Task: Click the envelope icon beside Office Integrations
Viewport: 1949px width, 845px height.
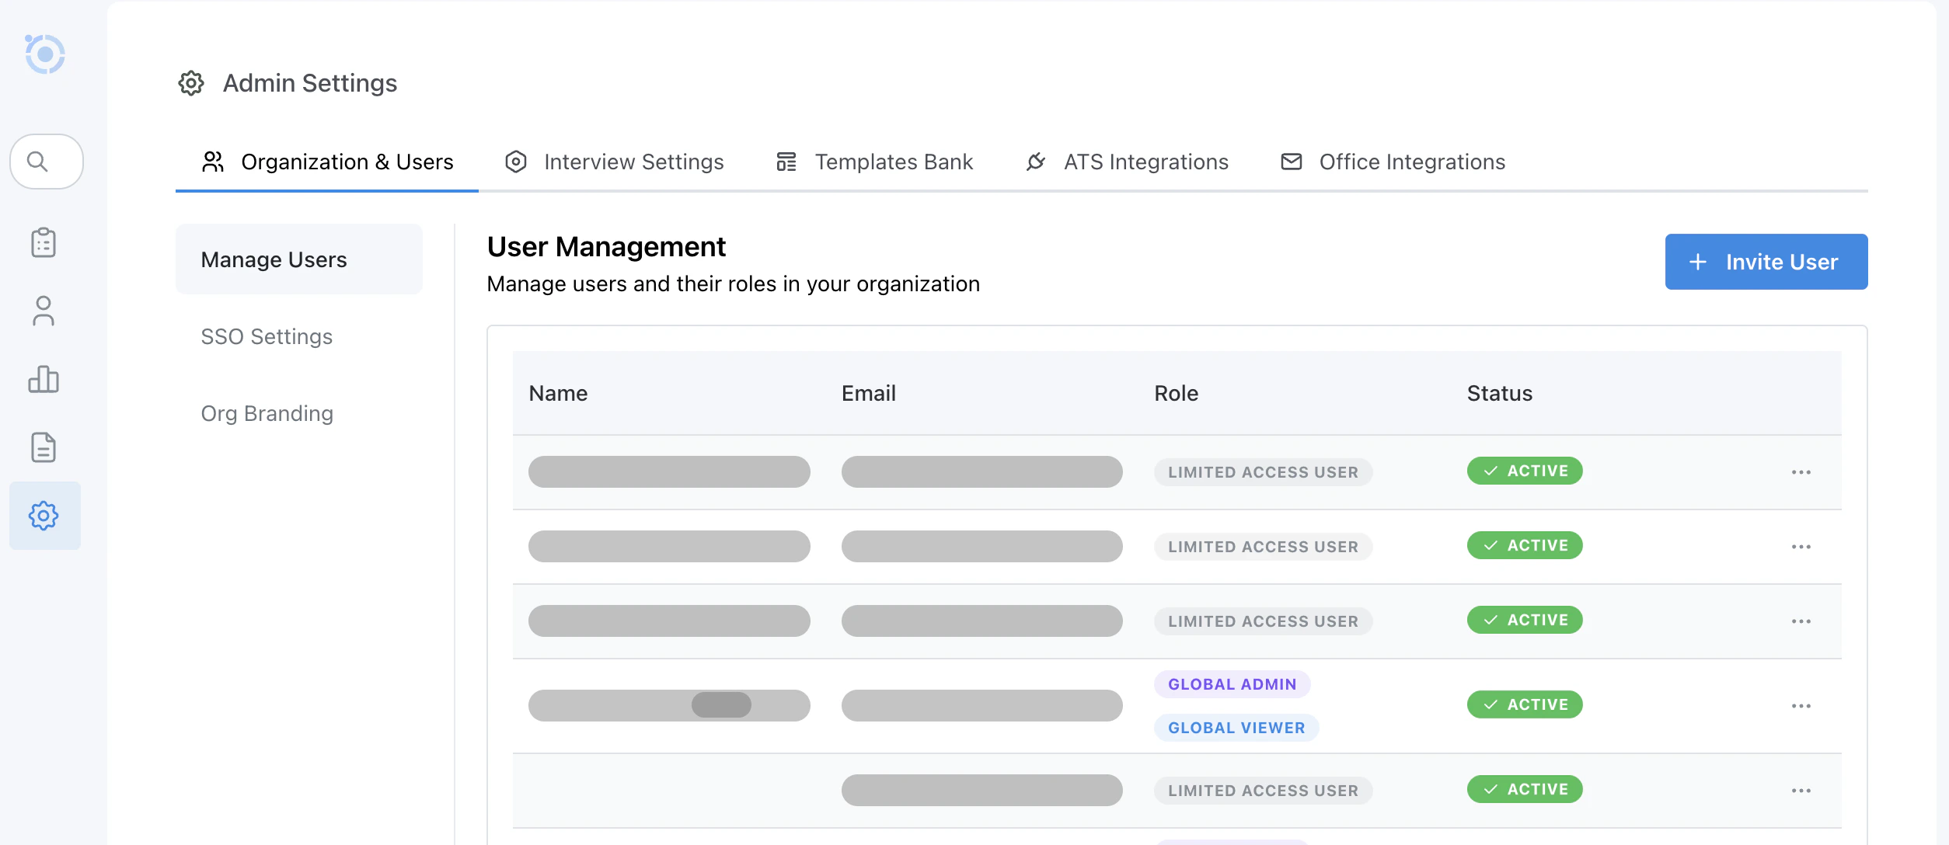Action: [x=1290, y=162]
